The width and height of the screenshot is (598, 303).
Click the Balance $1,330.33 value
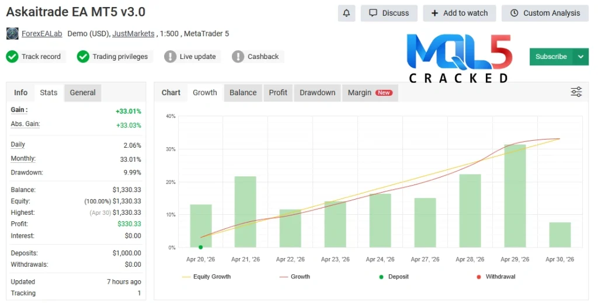pos(127,190)
